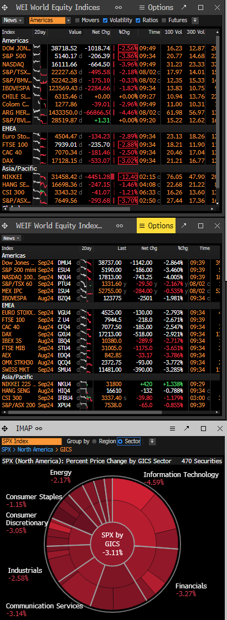Click the move handle of IMAP panel
This screenshot has width=227, height=620.
[x=5, y=428]
